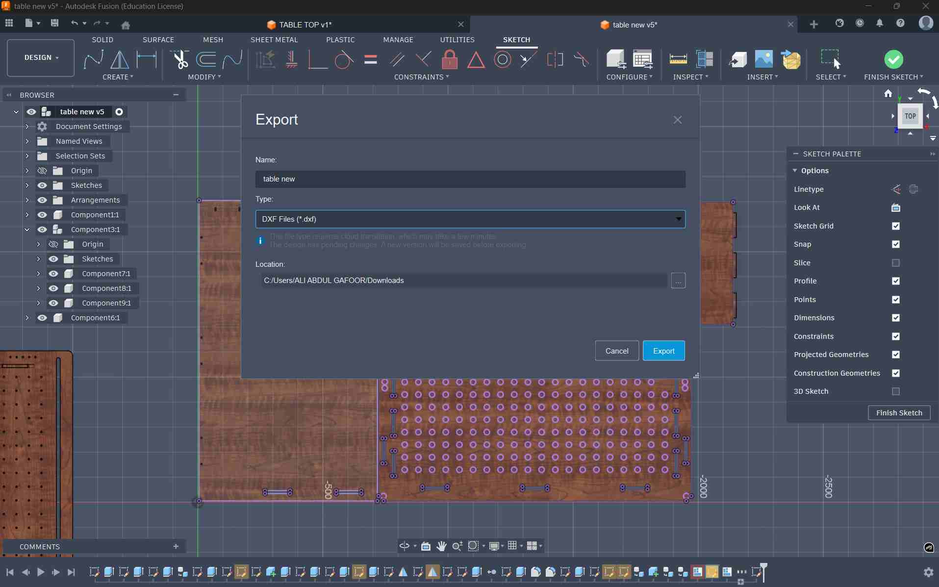Viewport: 939px width, 587px height.
Task: Click the Equal constraint icon
Action: [x=371, y=60]
